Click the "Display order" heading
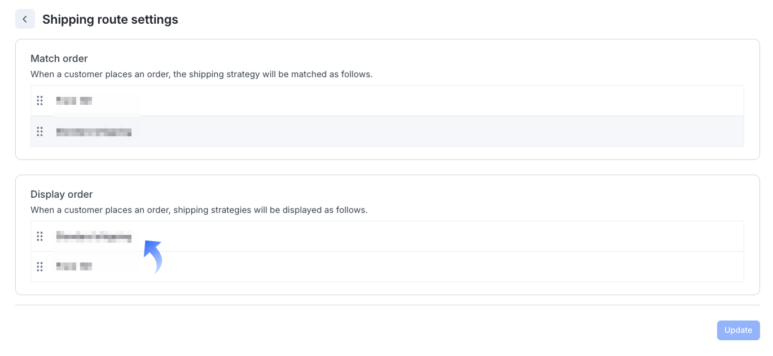The height and width of the screenshot is (356, 773). [62, 194]
